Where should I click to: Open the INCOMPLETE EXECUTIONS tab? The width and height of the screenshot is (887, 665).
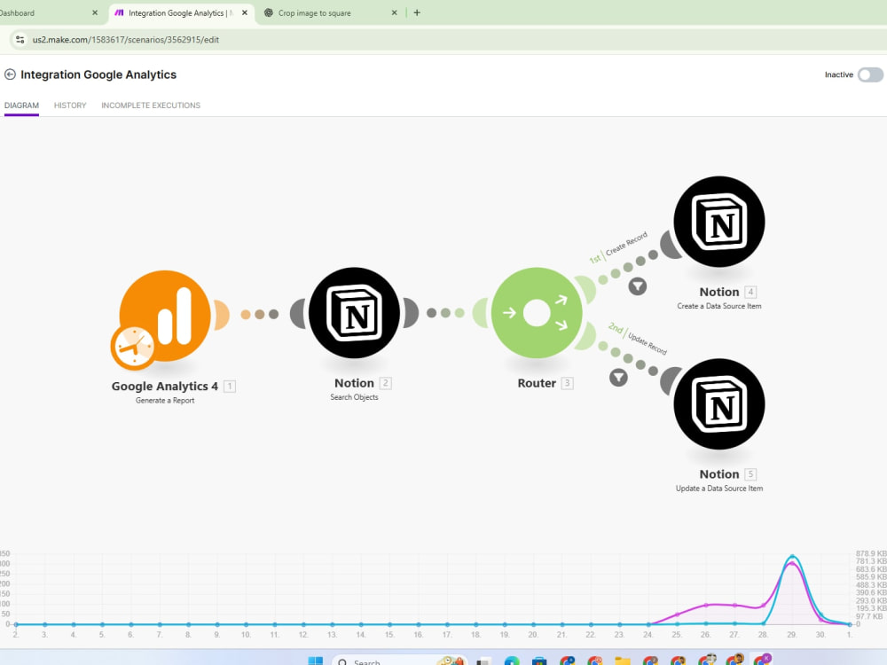151,106
